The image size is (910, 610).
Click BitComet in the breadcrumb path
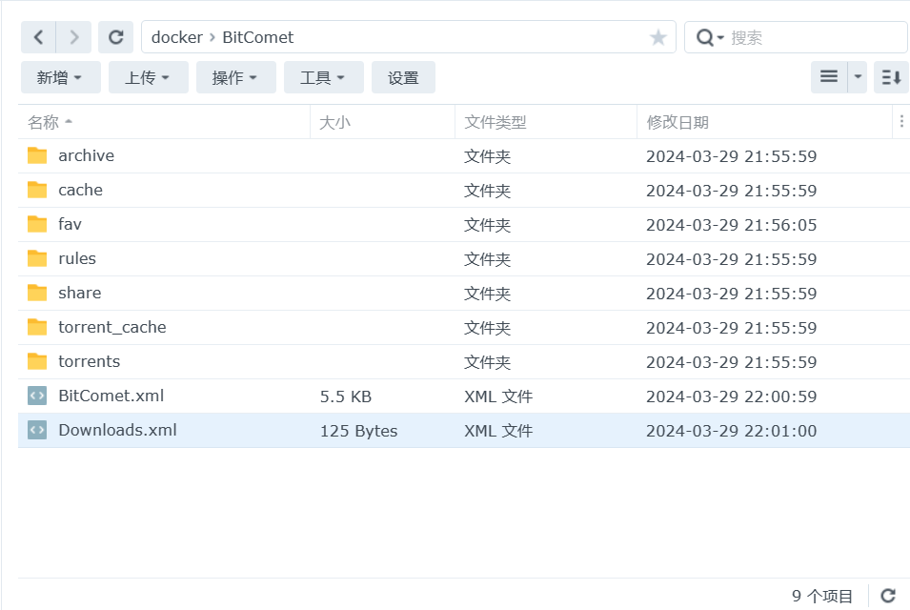tap(257, 37)
